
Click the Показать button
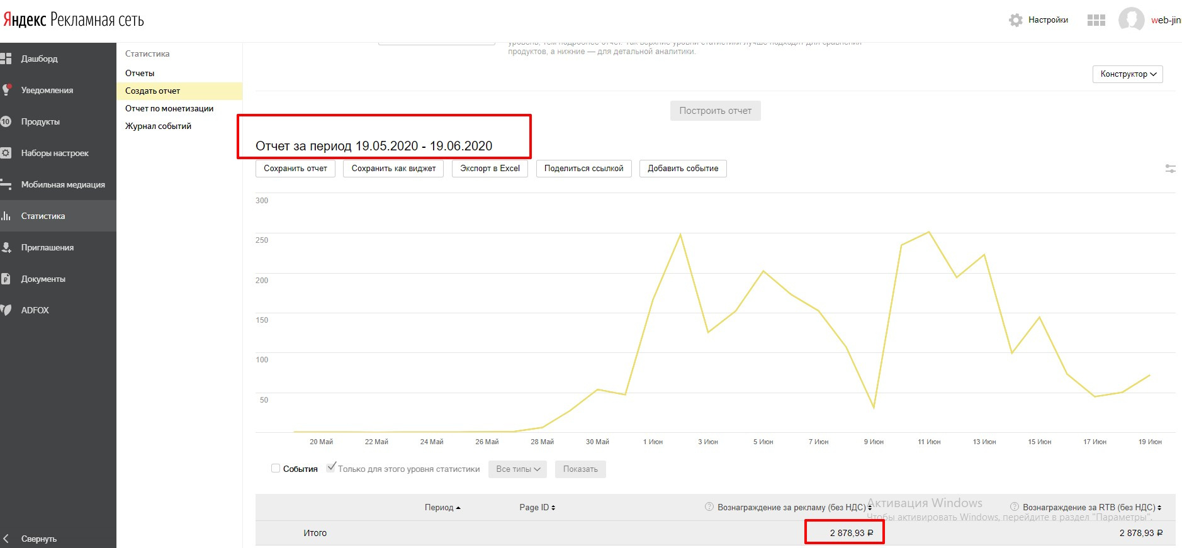pyautogui.click(x=580, y=469)
